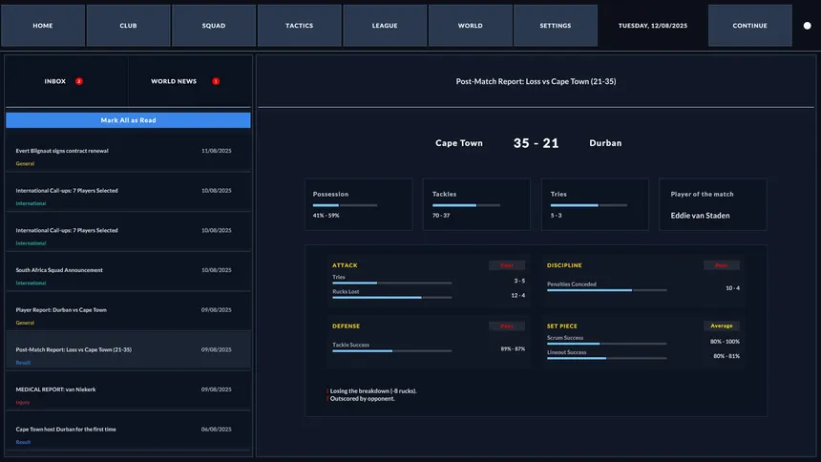Click the Post-Match Report title header
This screenshot has width=821, height=462.
point(536,81)
